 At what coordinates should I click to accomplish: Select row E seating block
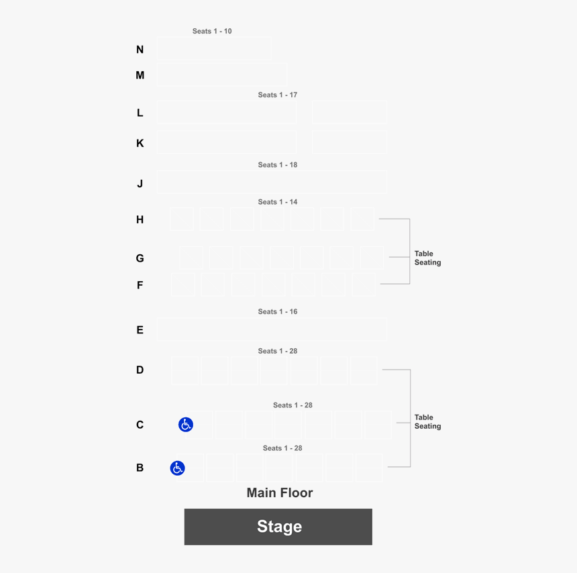(272, 329)
